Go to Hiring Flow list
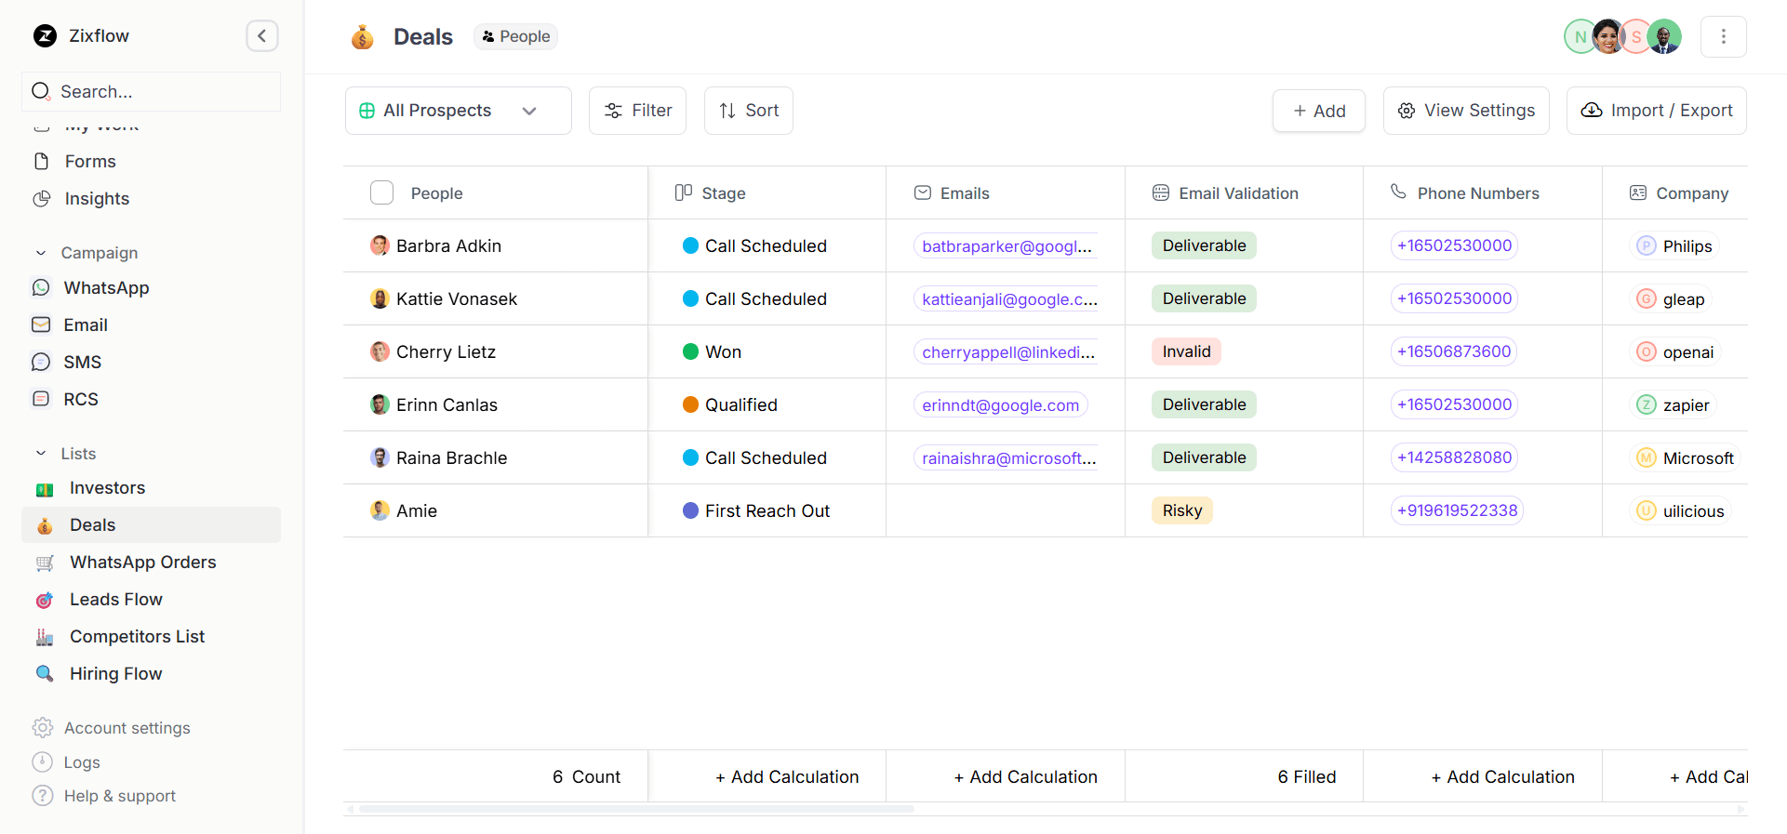Screen dimensions: 1787x834 pyautogui.click(x=115, y=674)
